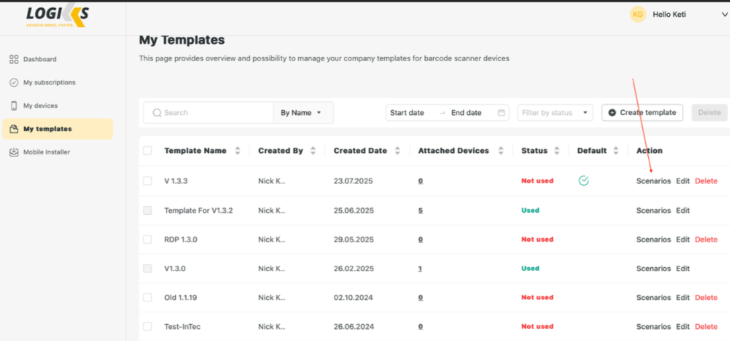Click the Dashboard grid icon in sidebar
The image size is (730, 341).
pyautogui.click(x=13, y=60)
